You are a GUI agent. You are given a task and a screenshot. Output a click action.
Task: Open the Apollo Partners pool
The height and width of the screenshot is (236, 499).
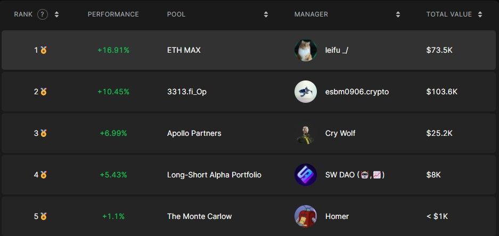[x=194, y=133]
